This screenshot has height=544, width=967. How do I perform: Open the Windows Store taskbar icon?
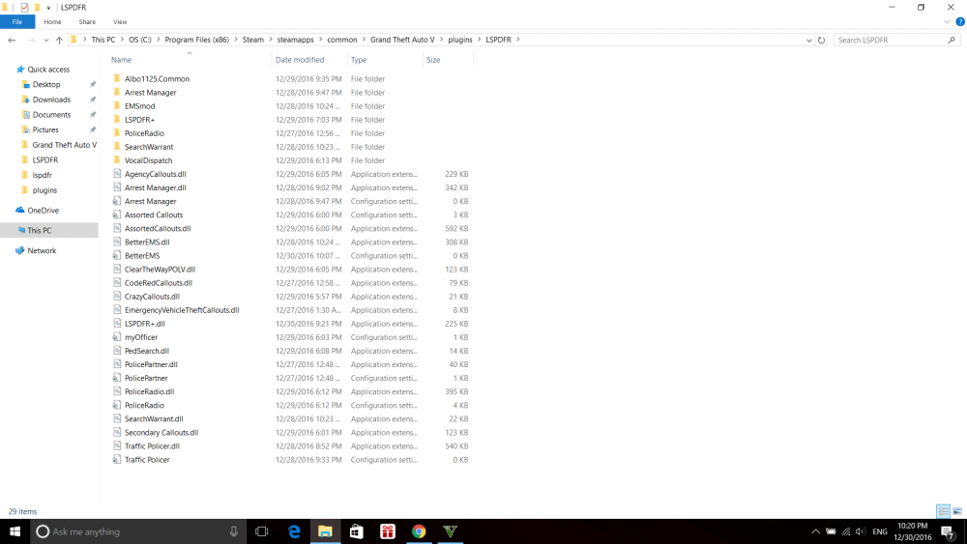tap(357, 531)
